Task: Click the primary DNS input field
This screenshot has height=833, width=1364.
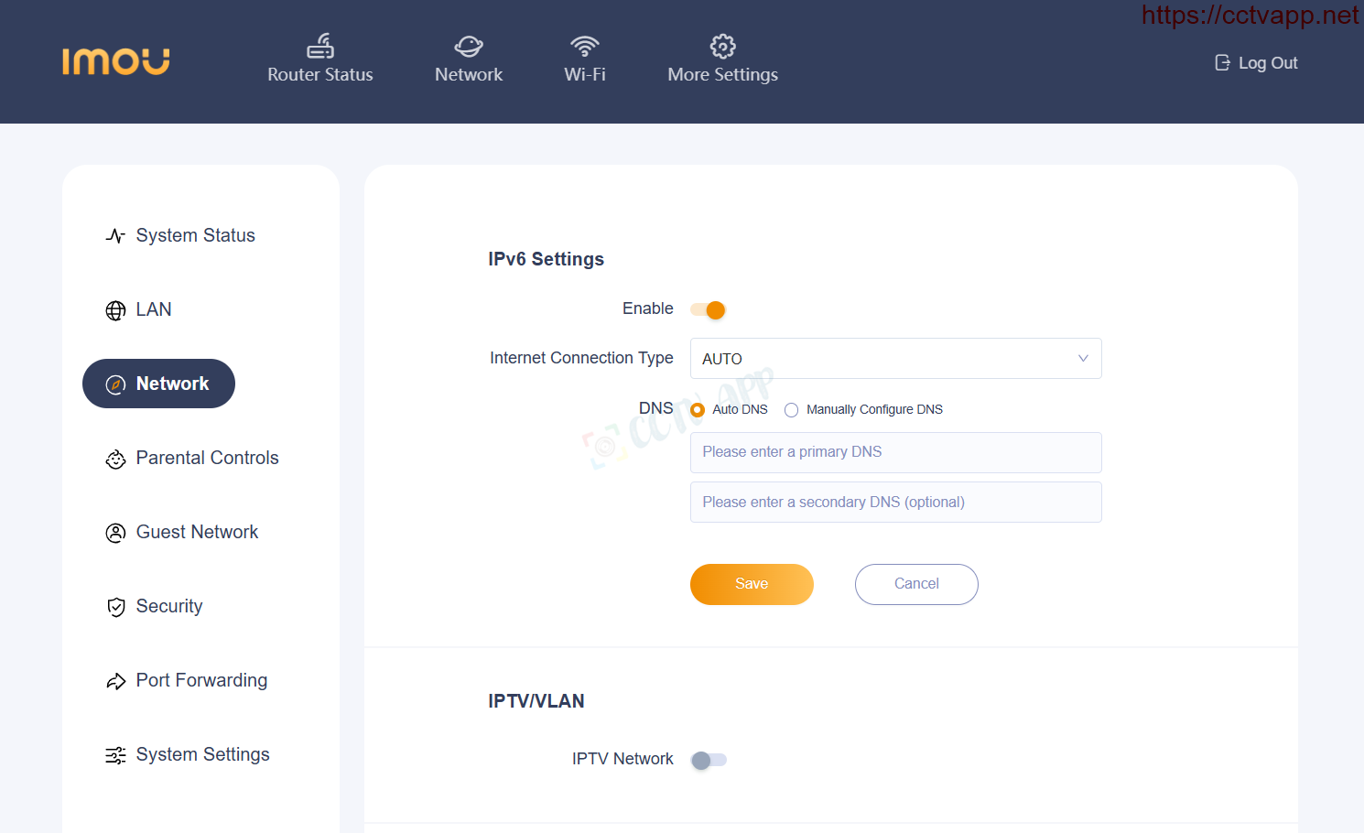Action: (x=895, y=452)
